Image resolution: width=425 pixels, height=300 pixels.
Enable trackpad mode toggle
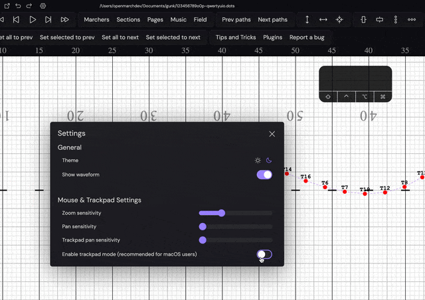264,254
